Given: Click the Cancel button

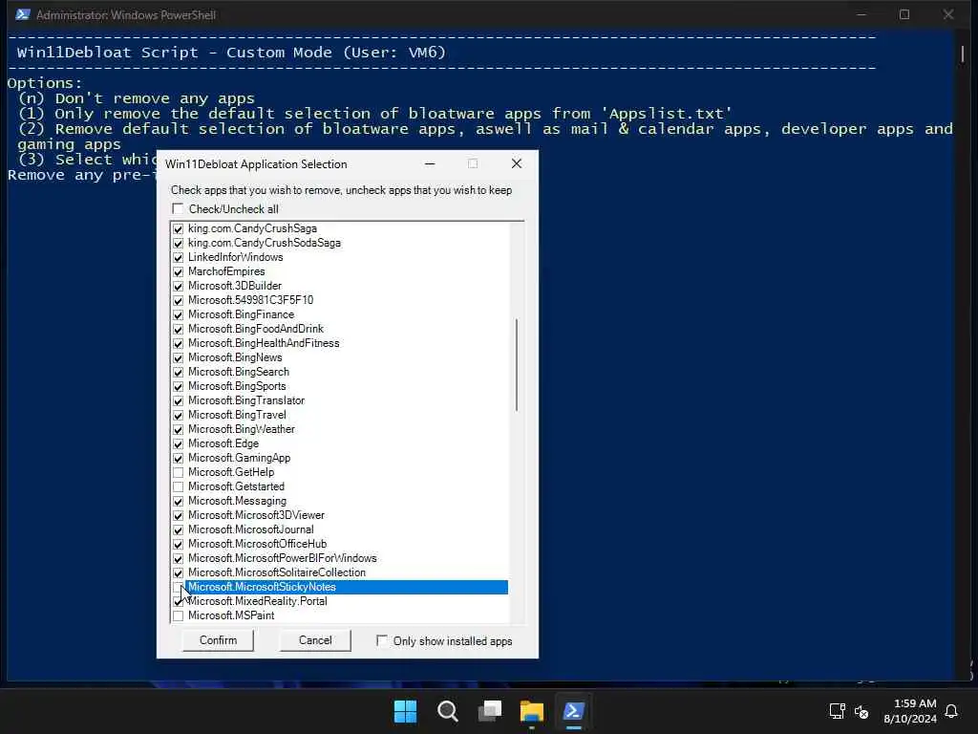Looking at the screenshot, I should coord(315,640).
